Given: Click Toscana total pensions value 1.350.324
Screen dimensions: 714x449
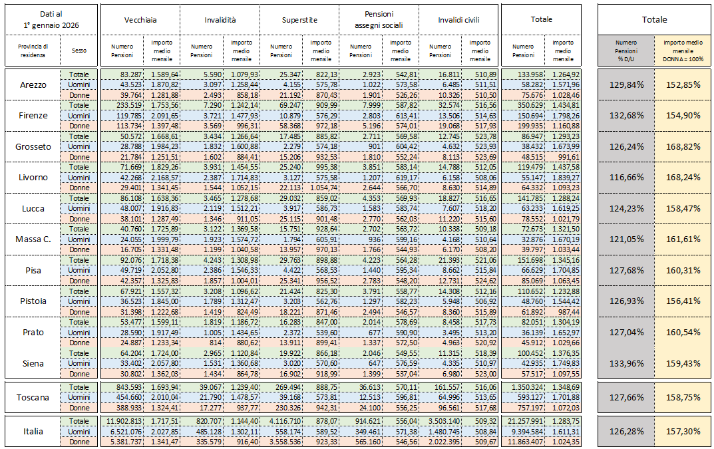Looking at the screenshot, I should pos(521,387).
